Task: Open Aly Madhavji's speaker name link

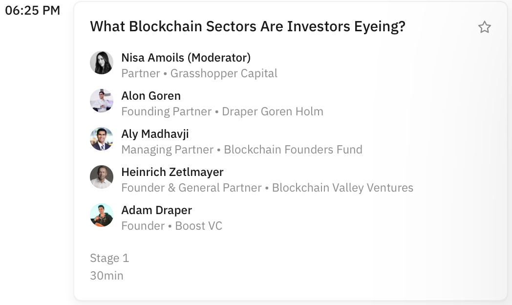Action: point(155,134)
